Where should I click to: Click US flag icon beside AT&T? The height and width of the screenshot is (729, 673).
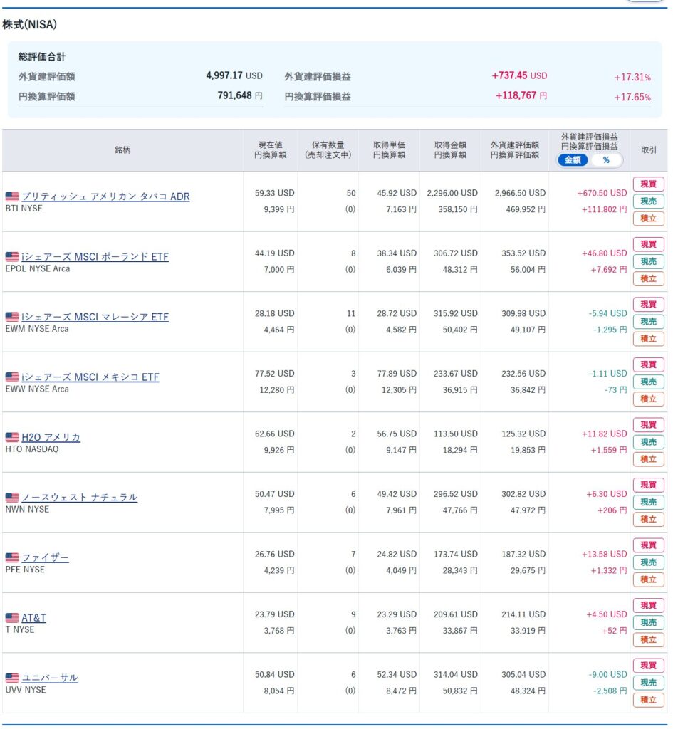coord(12,618)
